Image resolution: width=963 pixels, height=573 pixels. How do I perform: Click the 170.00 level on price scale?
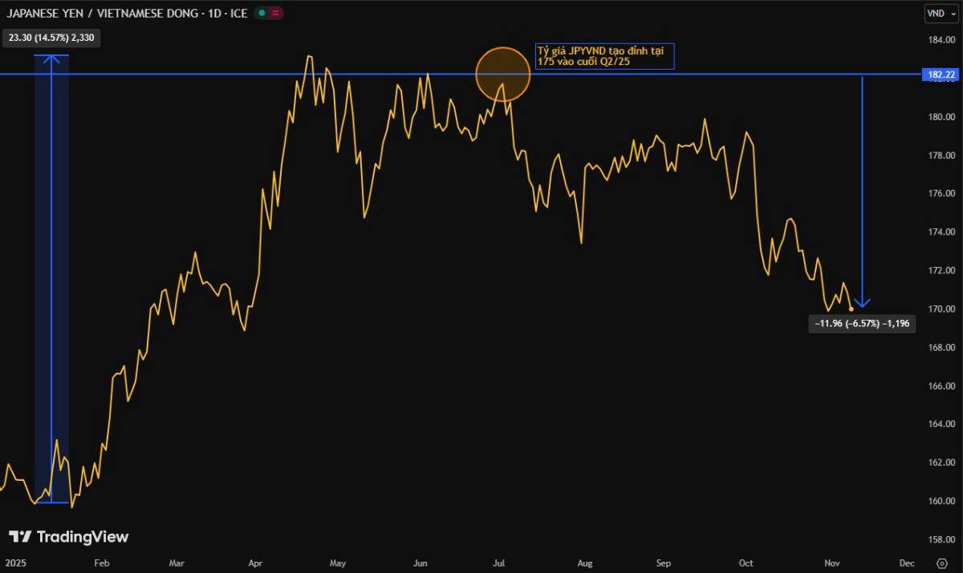click(x=941, y=309)
